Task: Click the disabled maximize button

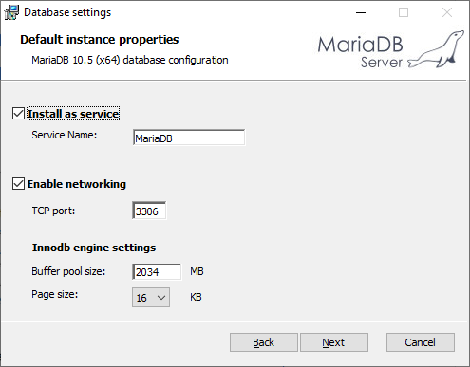Action: coord(404,12)
